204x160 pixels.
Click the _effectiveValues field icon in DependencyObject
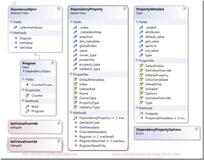point(15,27)
